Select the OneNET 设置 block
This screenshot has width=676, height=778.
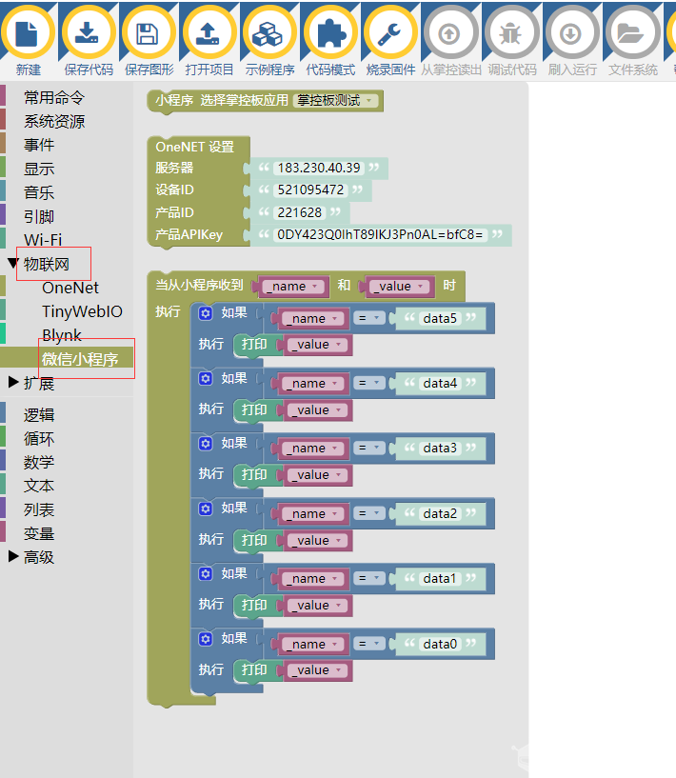195,147
